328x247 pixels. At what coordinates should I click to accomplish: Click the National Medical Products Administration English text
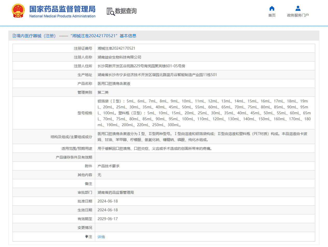(x=62, y=16)
